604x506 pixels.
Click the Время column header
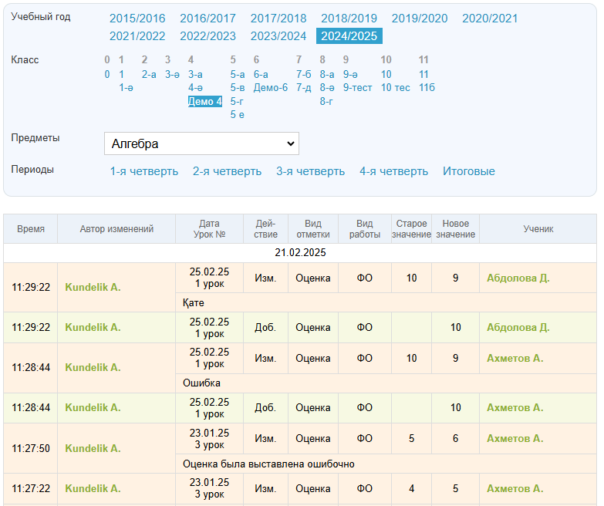point(31,229)
